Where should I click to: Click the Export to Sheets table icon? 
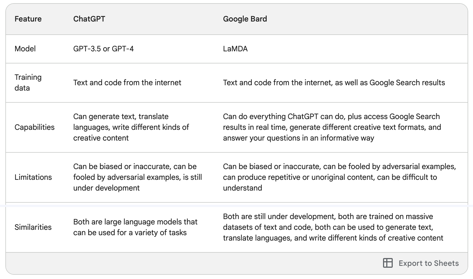point(388,263)
